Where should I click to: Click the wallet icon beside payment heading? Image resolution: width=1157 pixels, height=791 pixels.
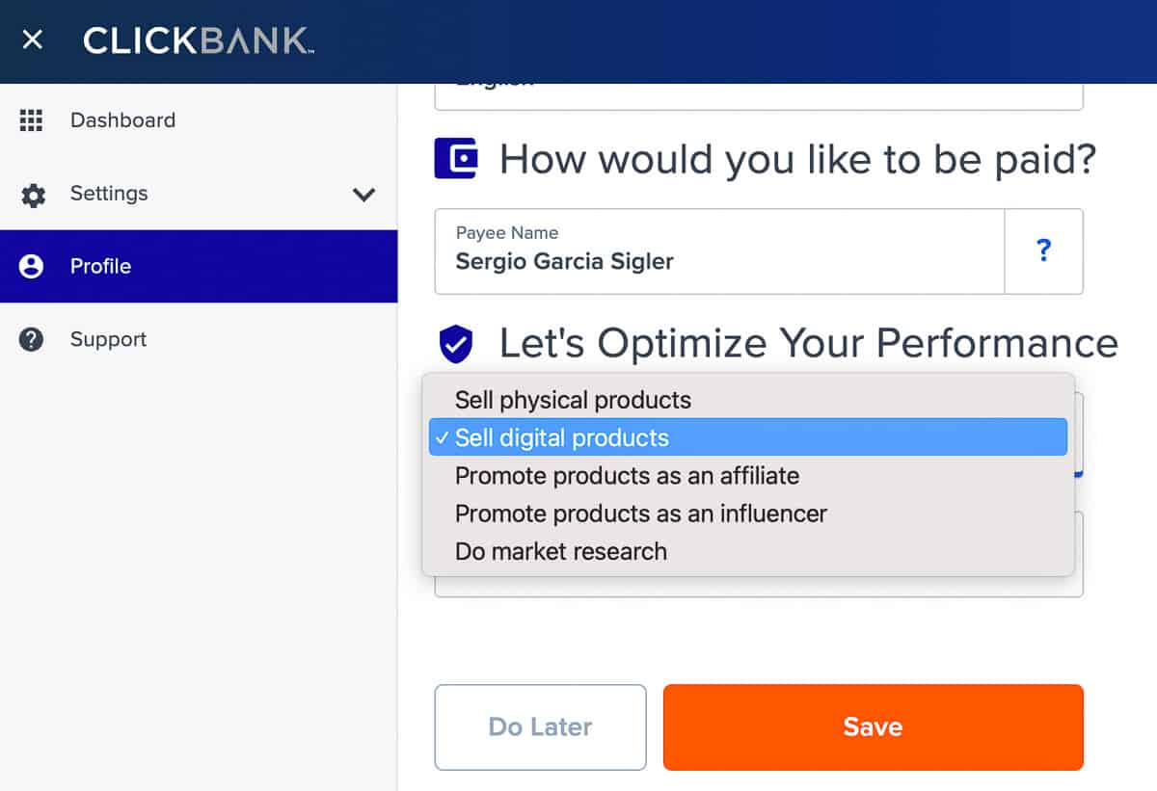coord(456,159)
